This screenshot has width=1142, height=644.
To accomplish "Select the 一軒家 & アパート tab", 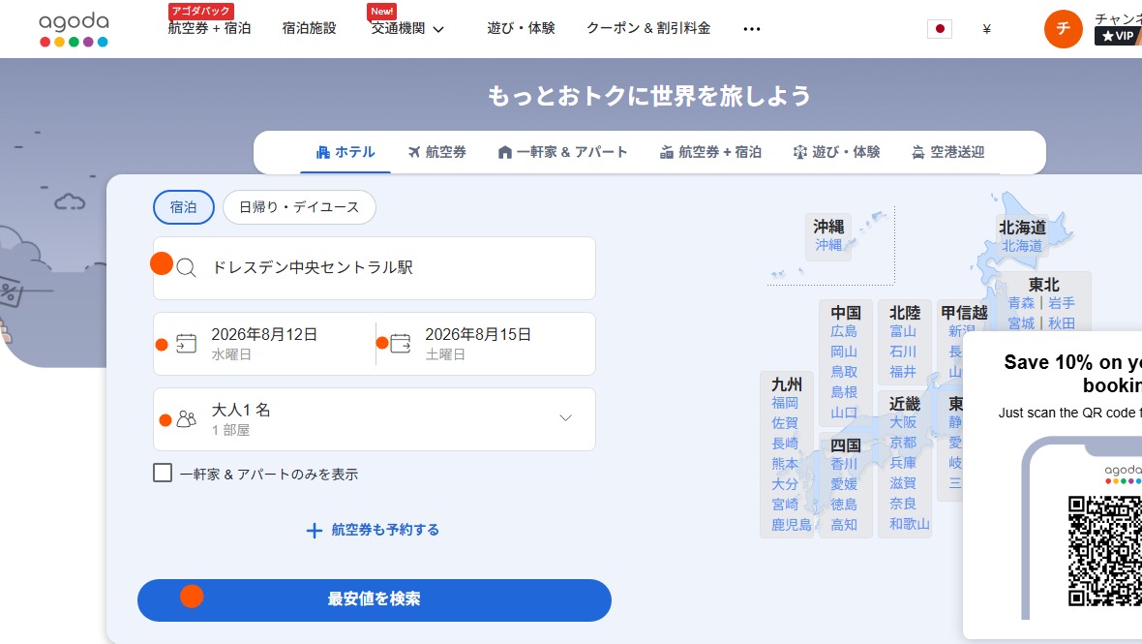I will [562, 152].
